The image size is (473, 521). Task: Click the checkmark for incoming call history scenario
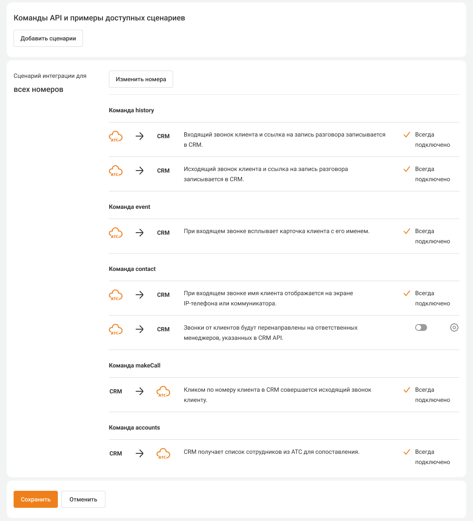pos(407,135)
